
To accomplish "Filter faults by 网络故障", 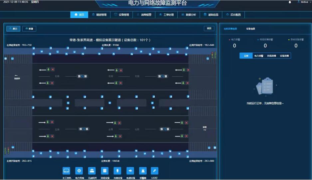I will pyautogui.click(x=272, y=56).
